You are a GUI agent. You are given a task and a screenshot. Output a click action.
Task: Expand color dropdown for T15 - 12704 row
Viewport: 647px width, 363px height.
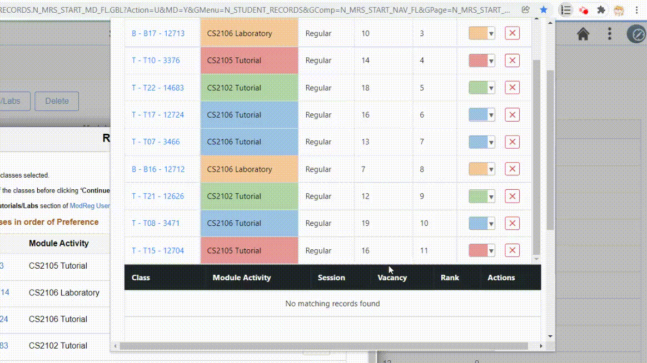[x=491, y=250]
